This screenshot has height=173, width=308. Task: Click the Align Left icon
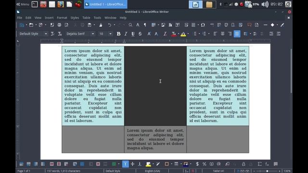(x=215, y=34)
